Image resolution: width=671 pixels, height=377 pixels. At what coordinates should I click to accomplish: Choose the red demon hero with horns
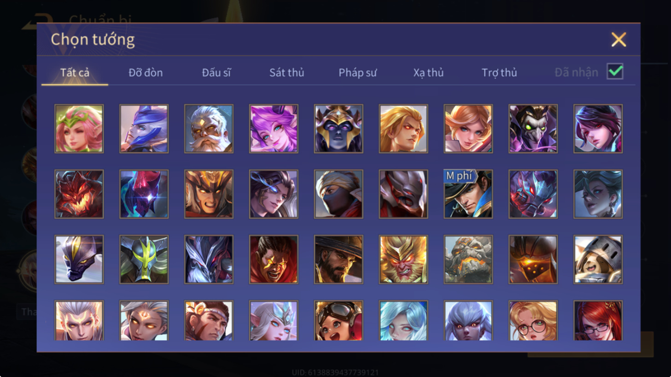[x=79, y=194]
